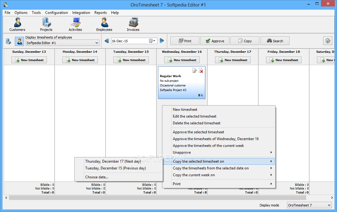
Task: Go to next week arrow
Action: 162,41
